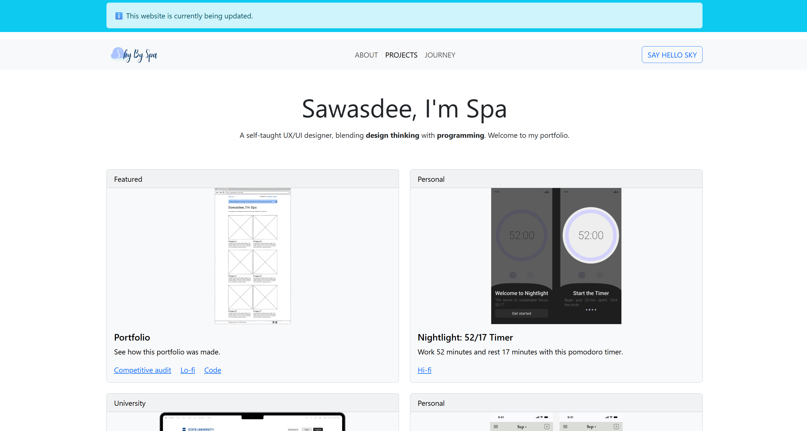Click the Portfolio wireframe thumbnail
This screenshot has height=431, width=807.
253,256
